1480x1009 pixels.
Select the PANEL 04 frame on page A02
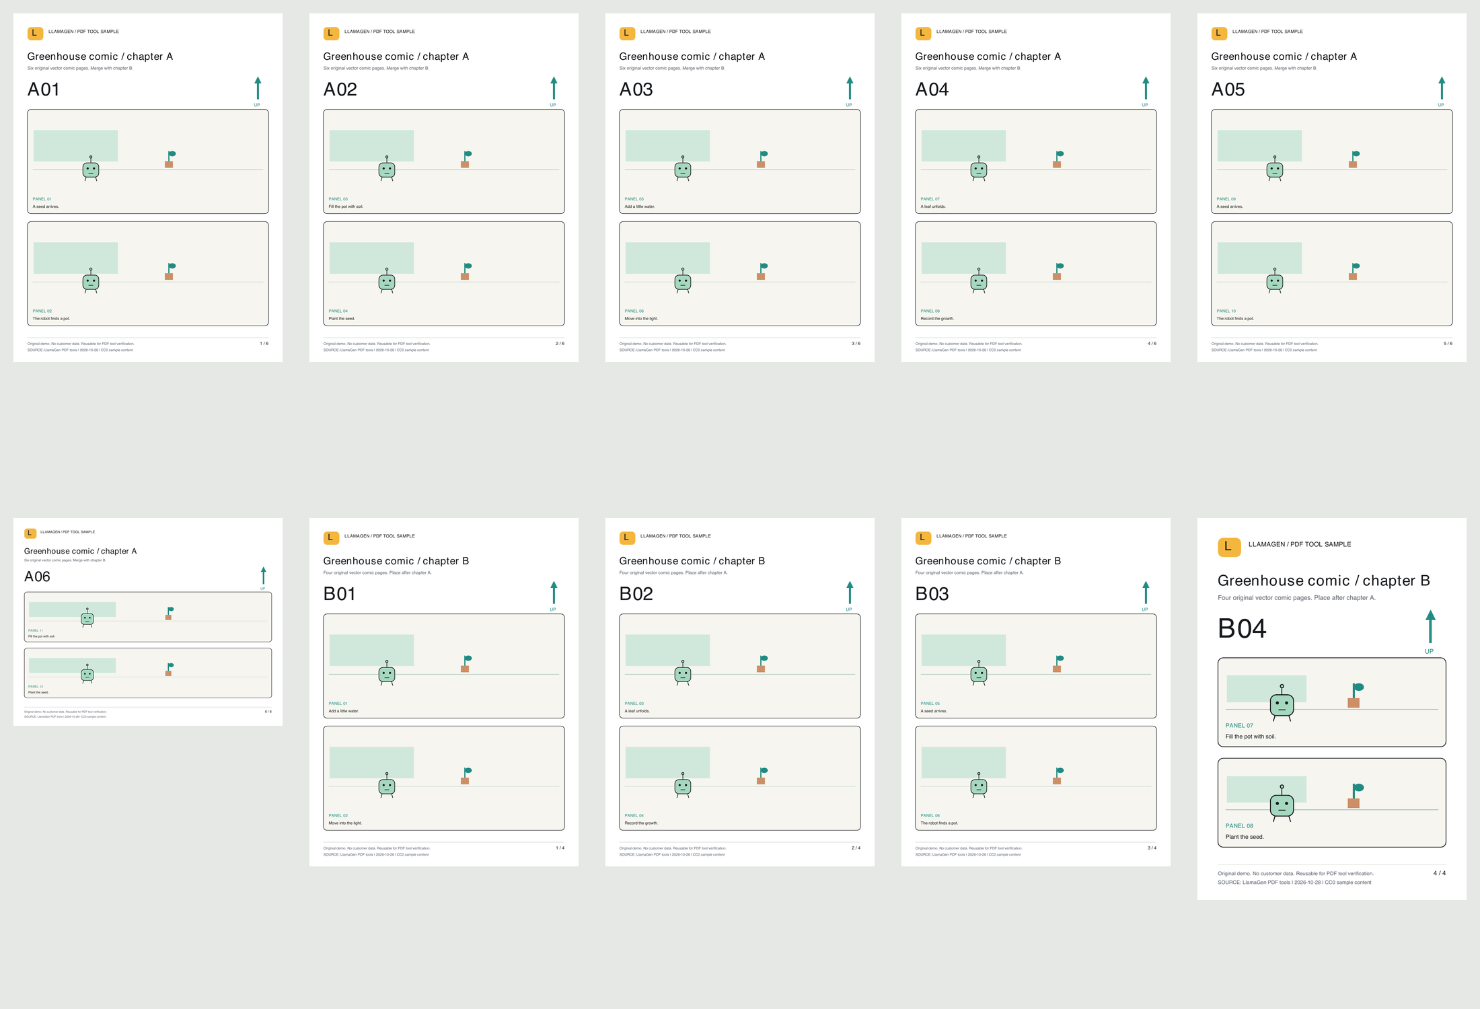click(444, 274)
